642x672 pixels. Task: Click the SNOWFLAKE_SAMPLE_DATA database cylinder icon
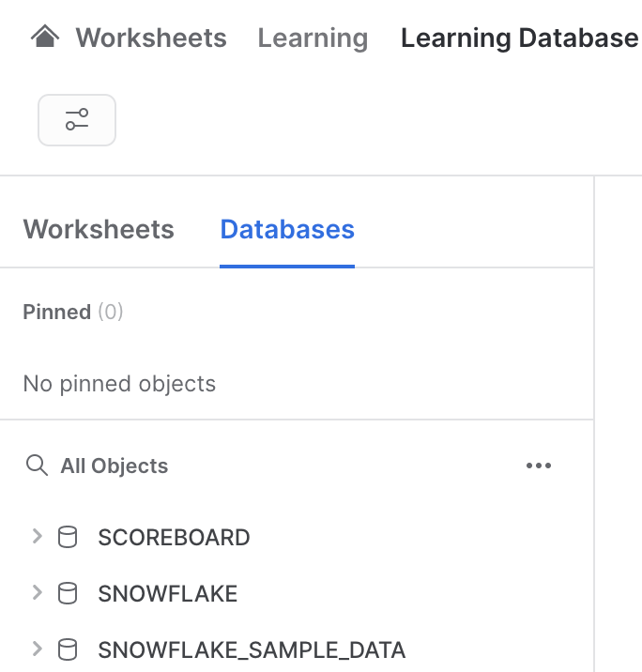pos(68,649)
